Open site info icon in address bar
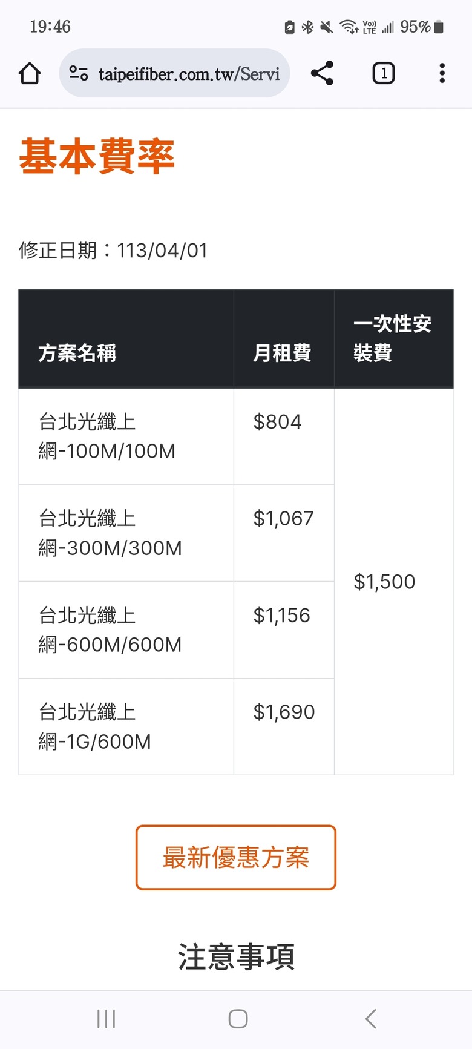Image resolution: width=472 pixels, height=1049 pixels. pyautogui.click(x=79, y=74)
